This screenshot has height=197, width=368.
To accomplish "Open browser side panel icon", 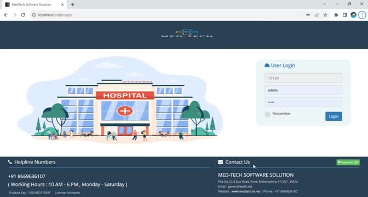I will tap(345, 15).
